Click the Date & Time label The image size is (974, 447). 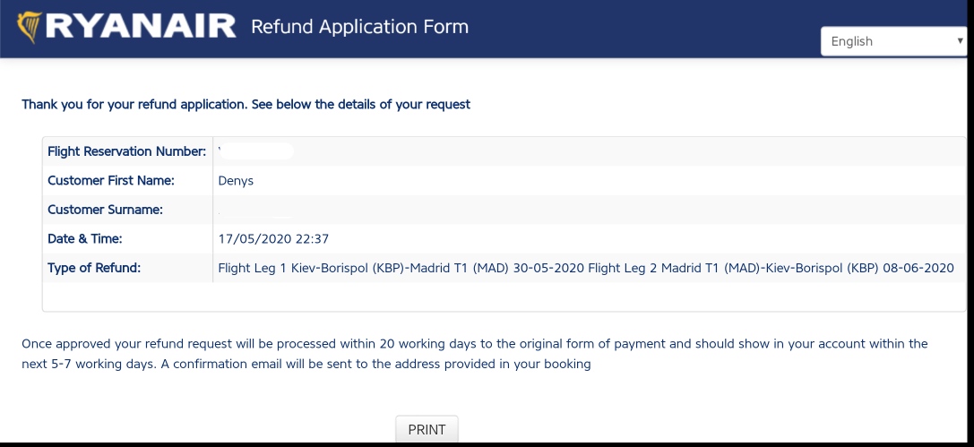pos(84,239)
